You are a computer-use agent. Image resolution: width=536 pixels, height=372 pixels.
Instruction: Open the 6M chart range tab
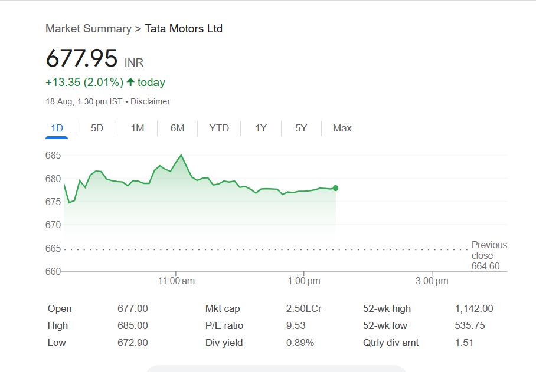[x=177, y=128]
